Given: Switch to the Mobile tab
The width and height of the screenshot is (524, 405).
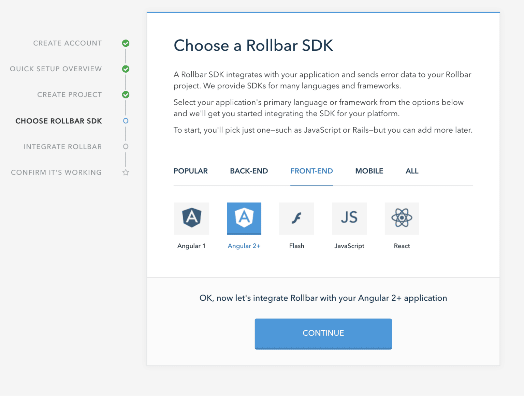Looking at the screenshot, I should [369, 171].
